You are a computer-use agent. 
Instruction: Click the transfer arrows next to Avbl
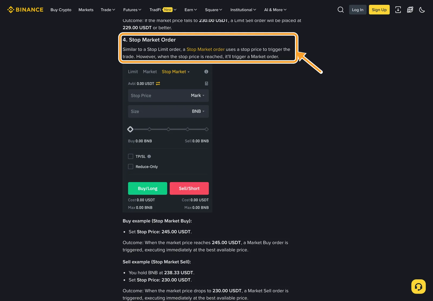point(158,83)
